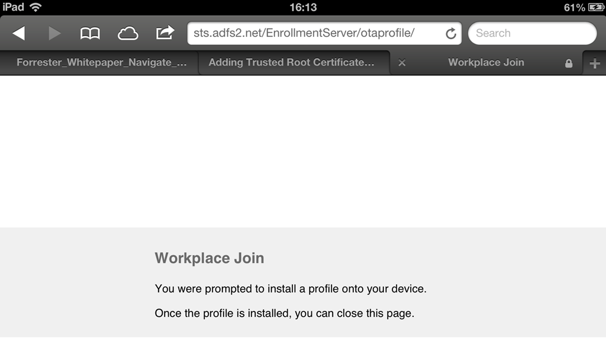Focus the Search field
This screenshot has width=606, height=347.
point(531,33)
